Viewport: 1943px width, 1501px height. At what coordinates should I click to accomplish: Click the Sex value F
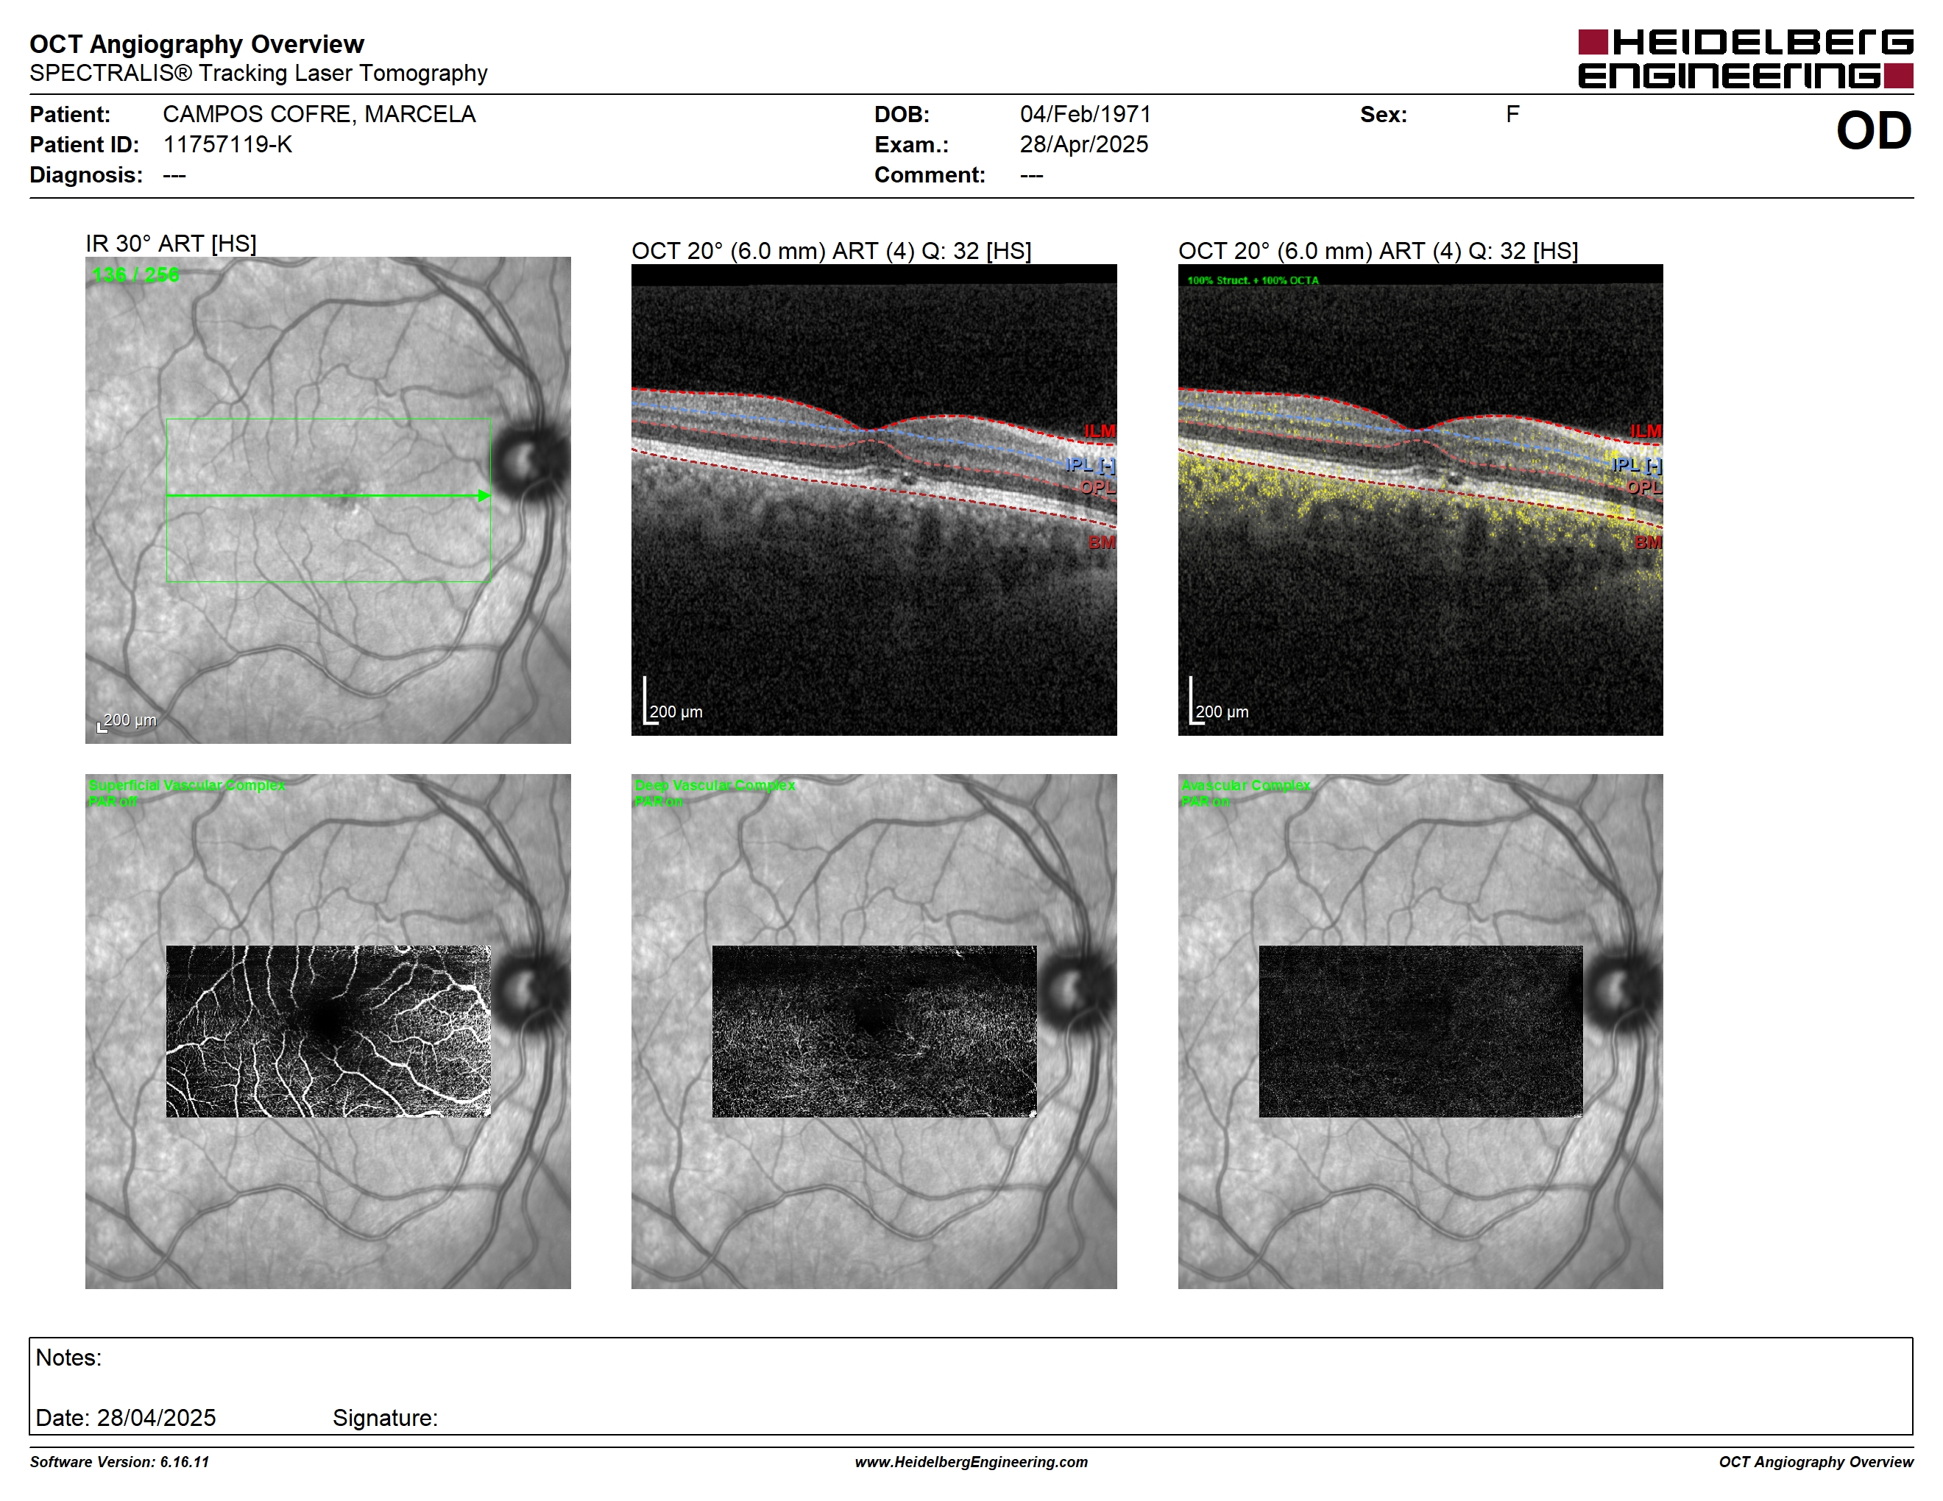click(1512, 115)
